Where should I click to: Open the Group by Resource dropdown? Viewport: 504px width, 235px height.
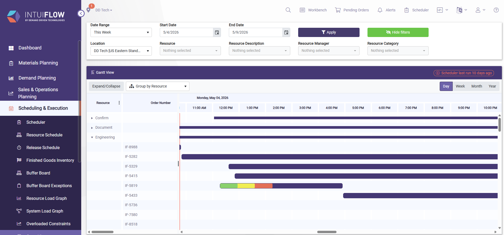[x=157, y=86]
